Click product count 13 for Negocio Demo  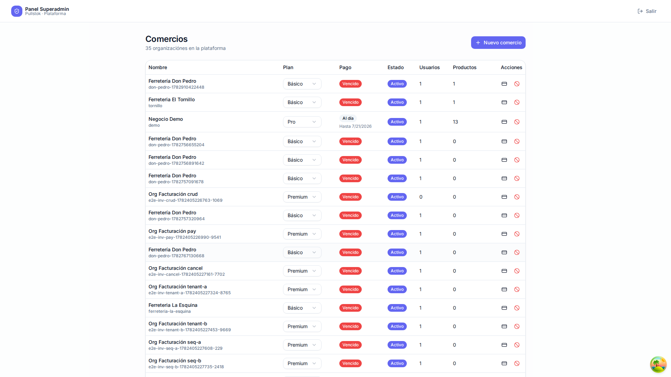click(455, 122)
